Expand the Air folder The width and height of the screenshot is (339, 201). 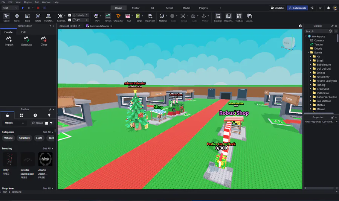point(311,56)
